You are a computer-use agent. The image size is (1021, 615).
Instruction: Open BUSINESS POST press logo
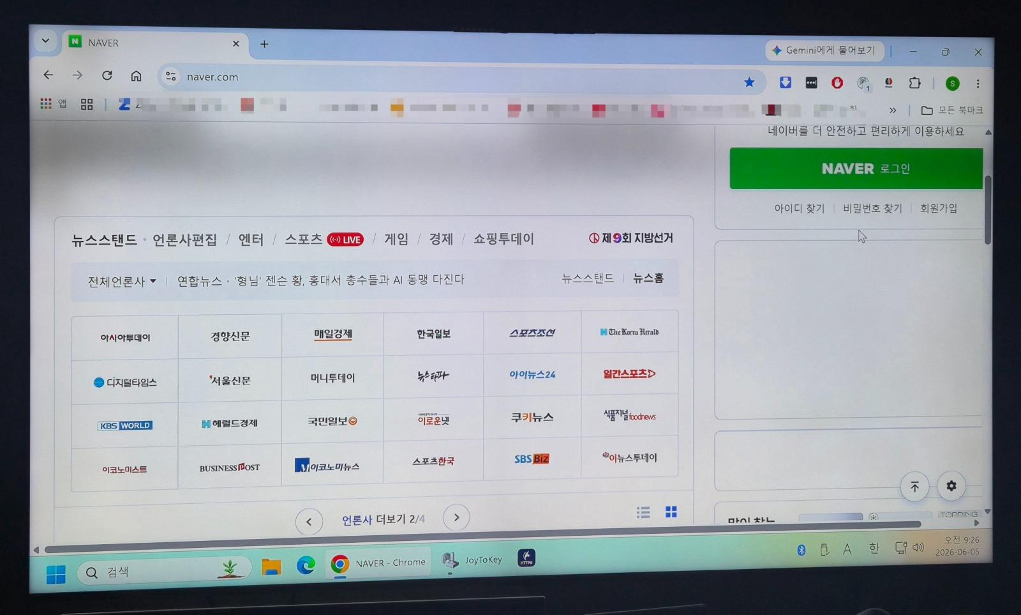(230, 467)
